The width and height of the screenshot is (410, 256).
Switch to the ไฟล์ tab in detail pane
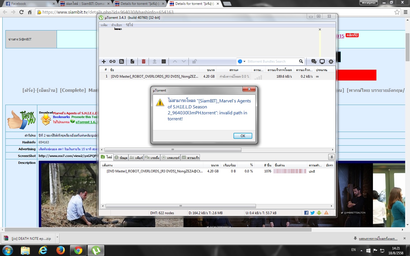106,157
